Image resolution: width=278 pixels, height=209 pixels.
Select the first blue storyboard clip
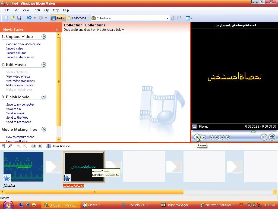23,167
